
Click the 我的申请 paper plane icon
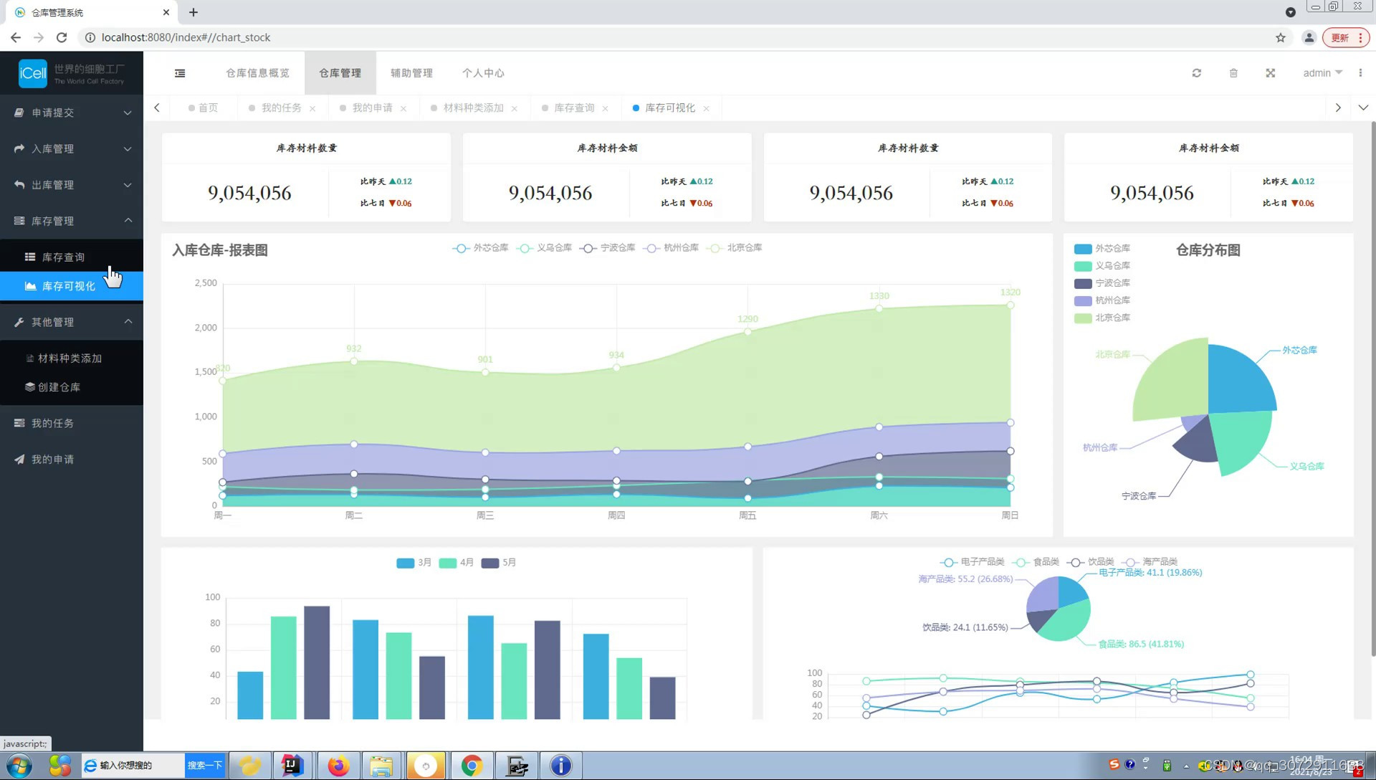pos(19,460)
